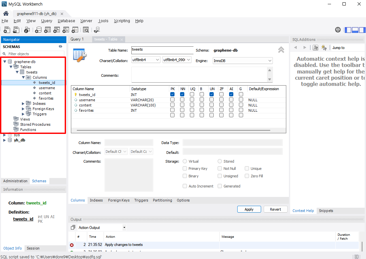The image size is (366, 259).
Task: Create a new function toolbar icon
Action: coord(75,30)
